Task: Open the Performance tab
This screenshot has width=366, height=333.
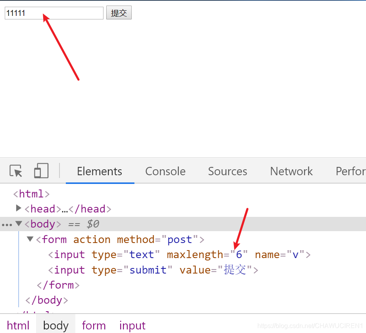Action: pyautogui.click(x=351, y=171)
